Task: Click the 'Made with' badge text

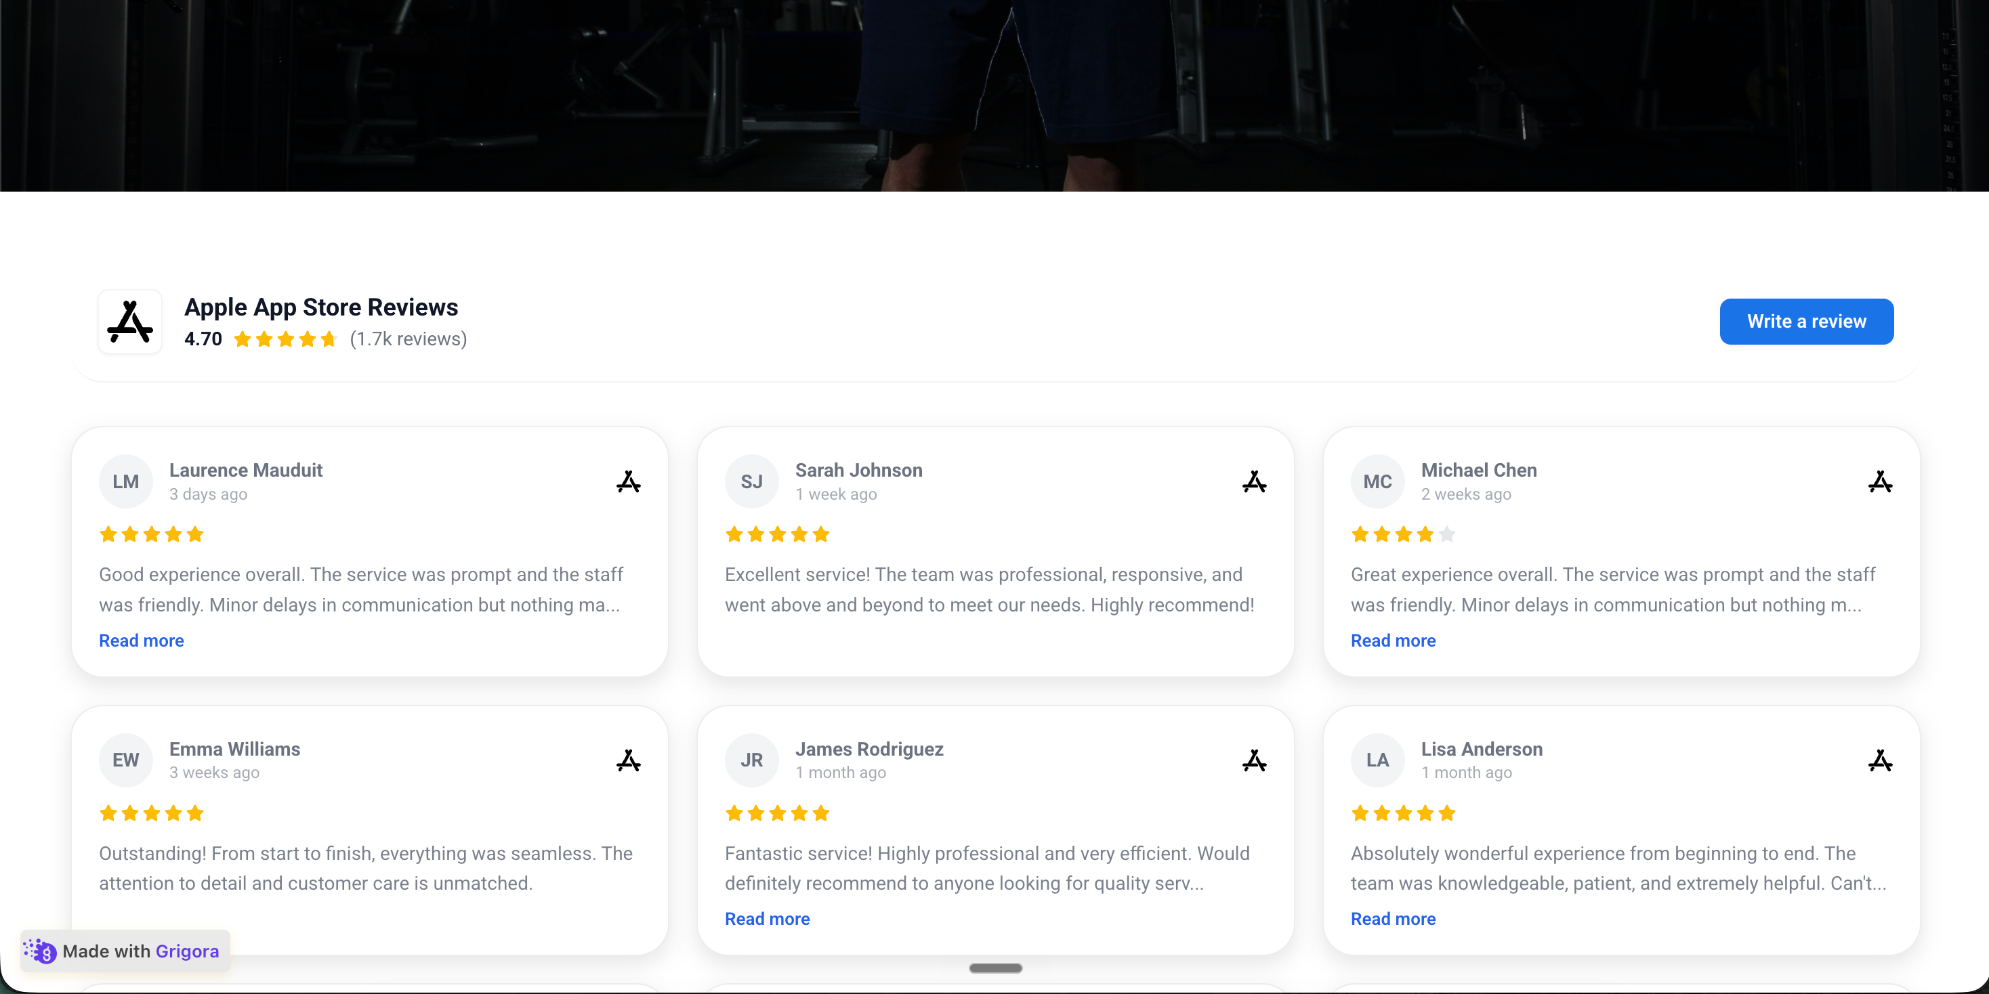Action: click(x=106, y=951)
